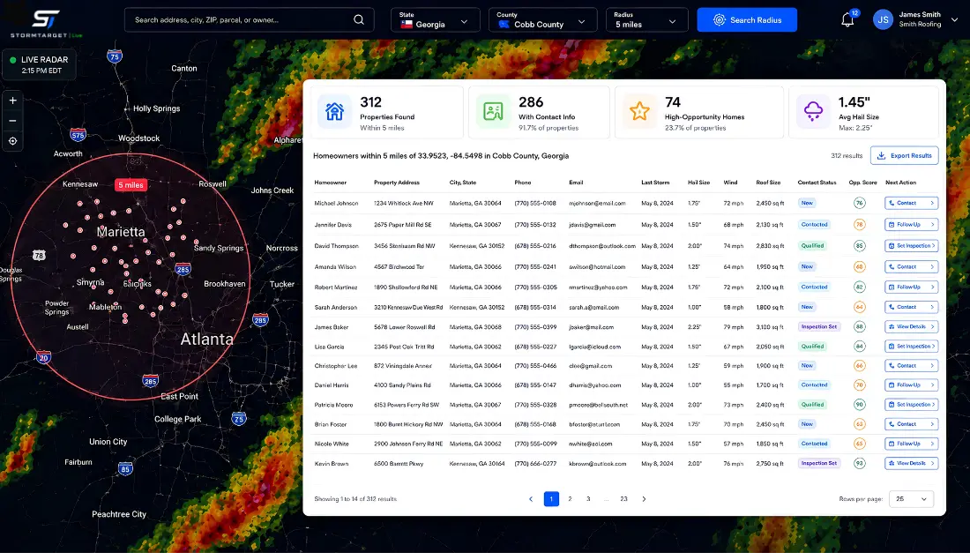Image resolution: width=970 pixels, height=560 pixels.
Task: Toggle the Live Radar indicator
Action: [39, 64]
